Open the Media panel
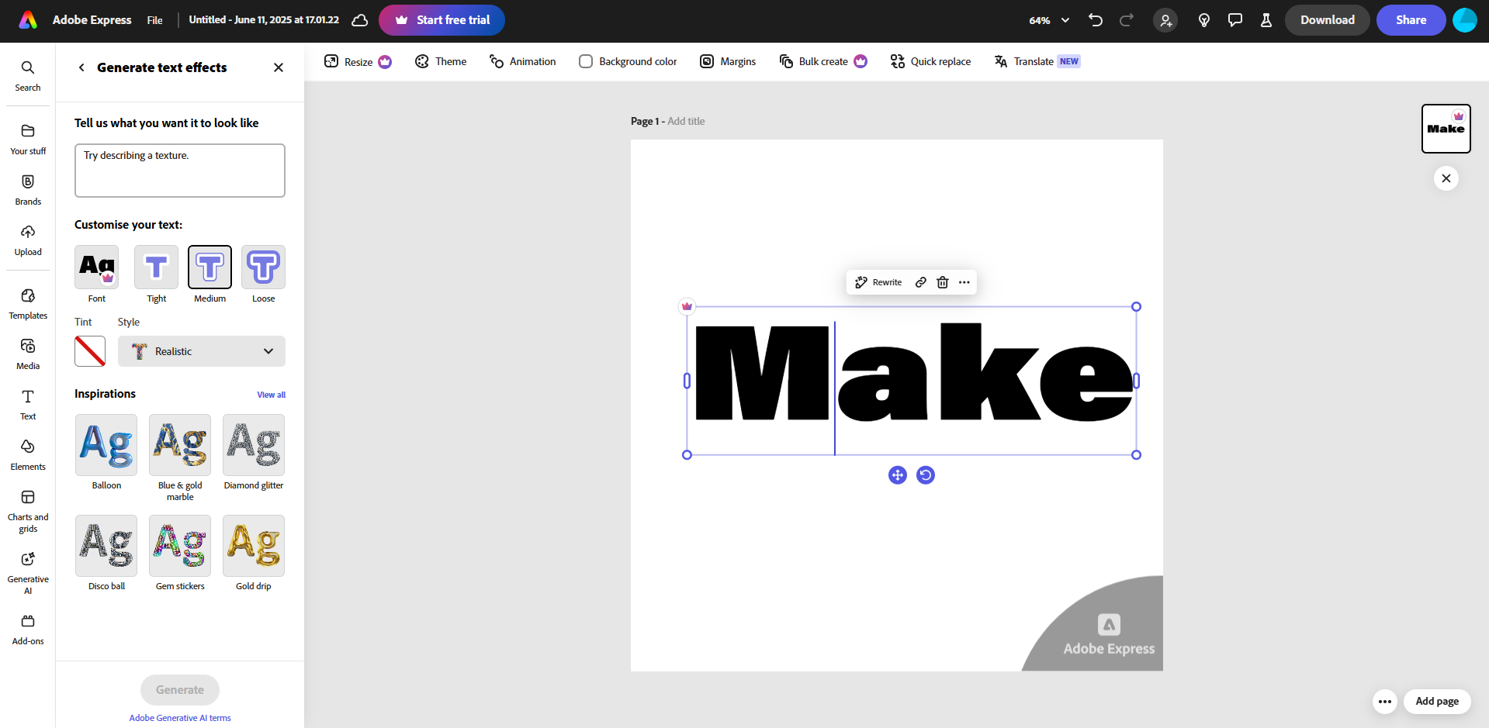The image size is (1489, 728). point(27,353)
